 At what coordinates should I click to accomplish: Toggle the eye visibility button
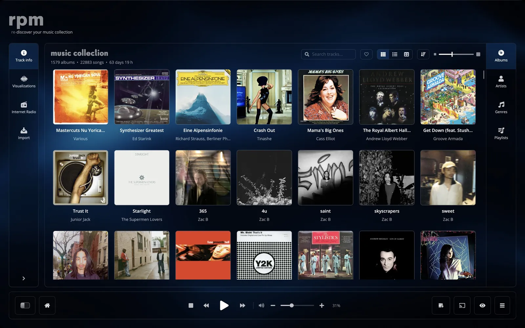[x=482, y=305]
